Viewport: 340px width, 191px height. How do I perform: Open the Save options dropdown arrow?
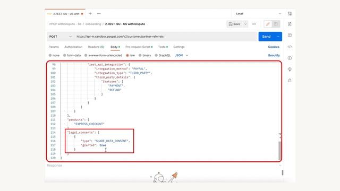[x=245, y=24]
